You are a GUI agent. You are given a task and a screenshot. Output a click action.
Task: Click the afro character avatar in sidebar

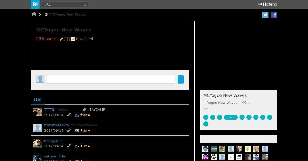pos(205,149)
